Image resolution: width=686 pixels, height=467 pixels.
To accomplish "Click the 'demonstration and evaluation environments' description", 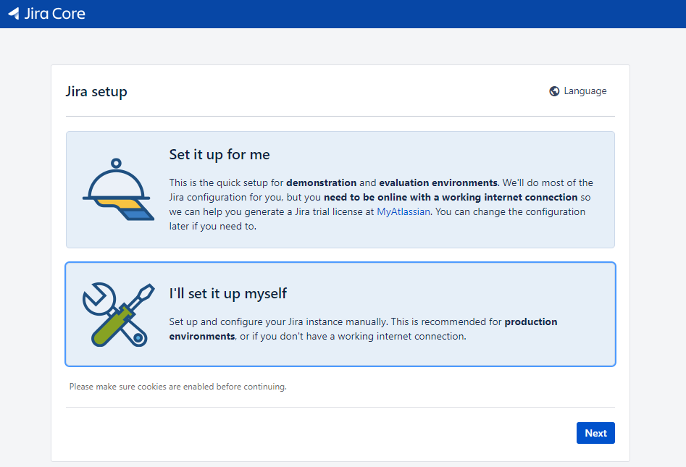I will 381,204.
